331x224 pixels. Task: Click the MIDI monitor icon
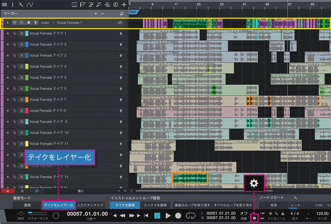(21, 214)
